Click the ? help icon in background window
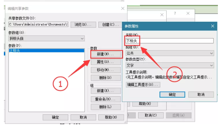This screenshot has width=220, height=128. point(175,13)
